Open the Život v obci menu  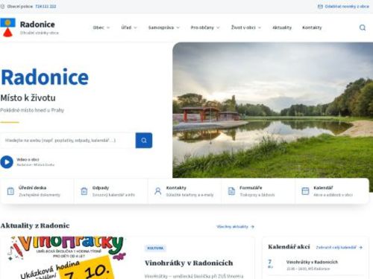tap(243, 28)
